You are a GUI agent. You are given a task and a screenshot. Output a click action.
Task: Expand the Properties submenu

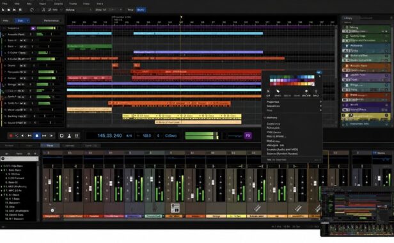pyautogui.click(x=294, y=102)
